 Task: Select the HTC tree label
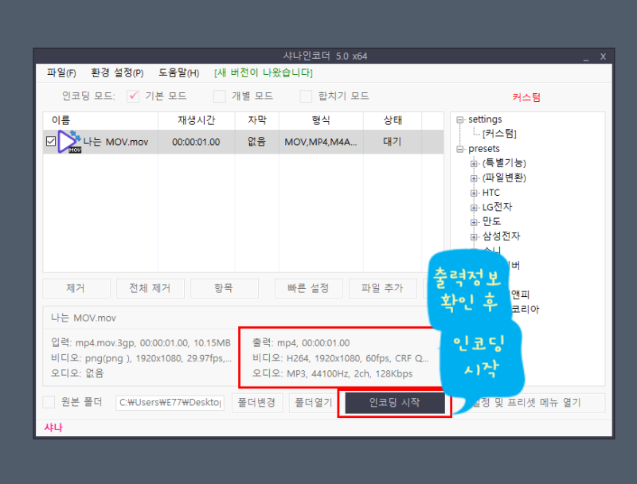(x=491, y=193)
